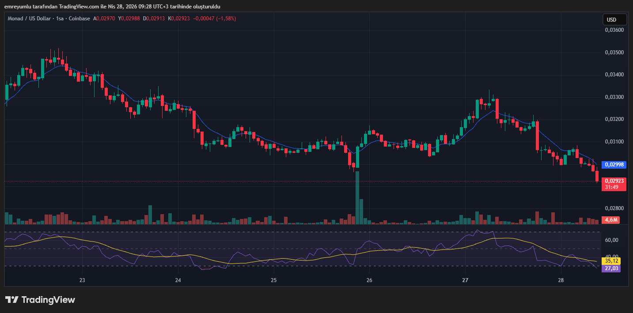Click the Monad / US Dollar symbol title
This screenshot has height=313, width=633.
29,19
